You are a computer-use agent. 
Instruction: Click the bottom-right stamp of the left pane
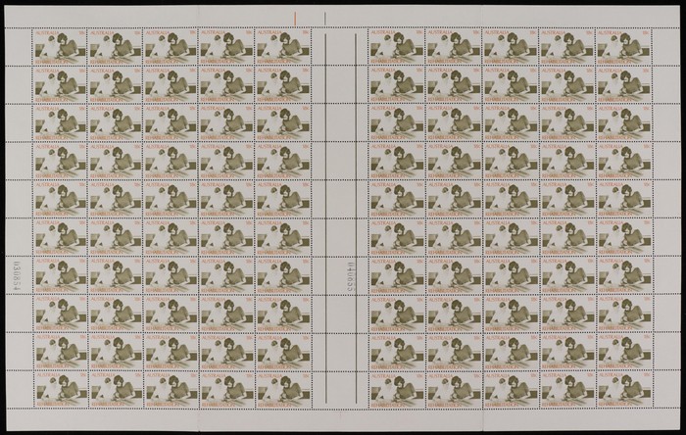[280, 387]
